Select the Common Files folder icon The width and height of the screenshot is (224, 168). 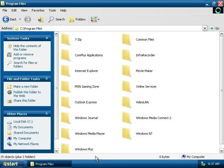tap(127, 39)
